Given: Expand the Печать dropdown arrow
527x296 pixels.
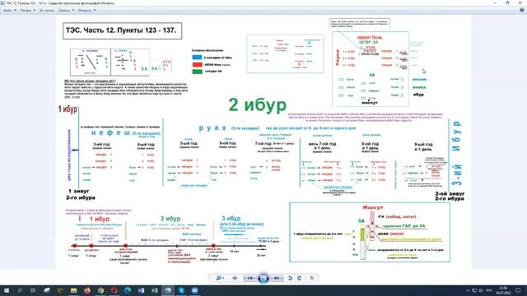Looking at the screenshot, I should tap(34, 11).
